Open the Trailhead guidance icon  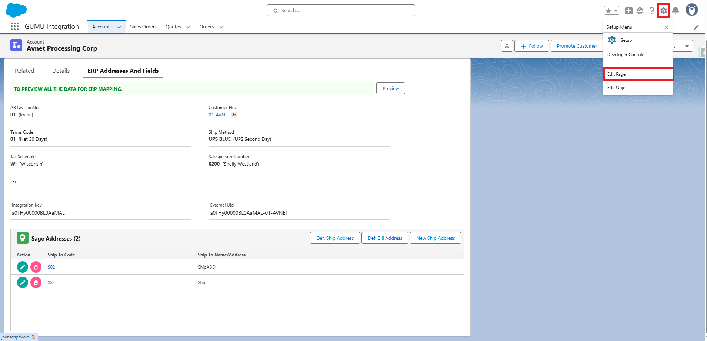[640, 11]
